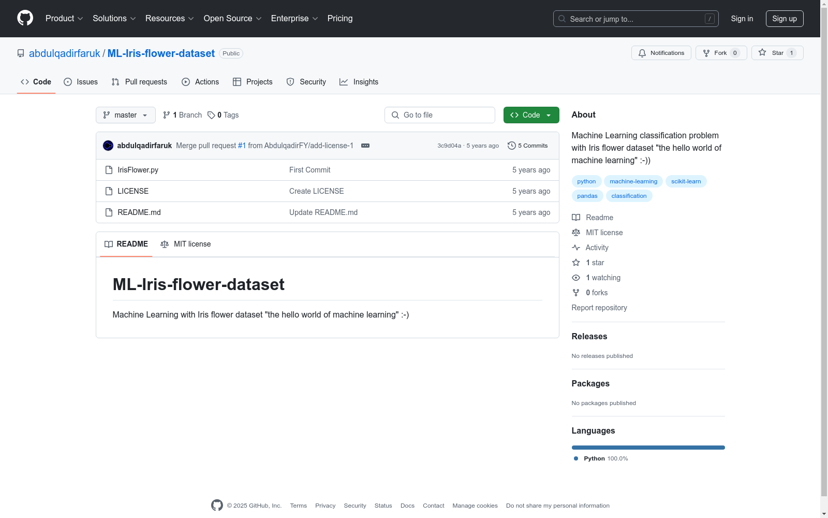Click the pandas topic tag

click(x=587, y=196)
